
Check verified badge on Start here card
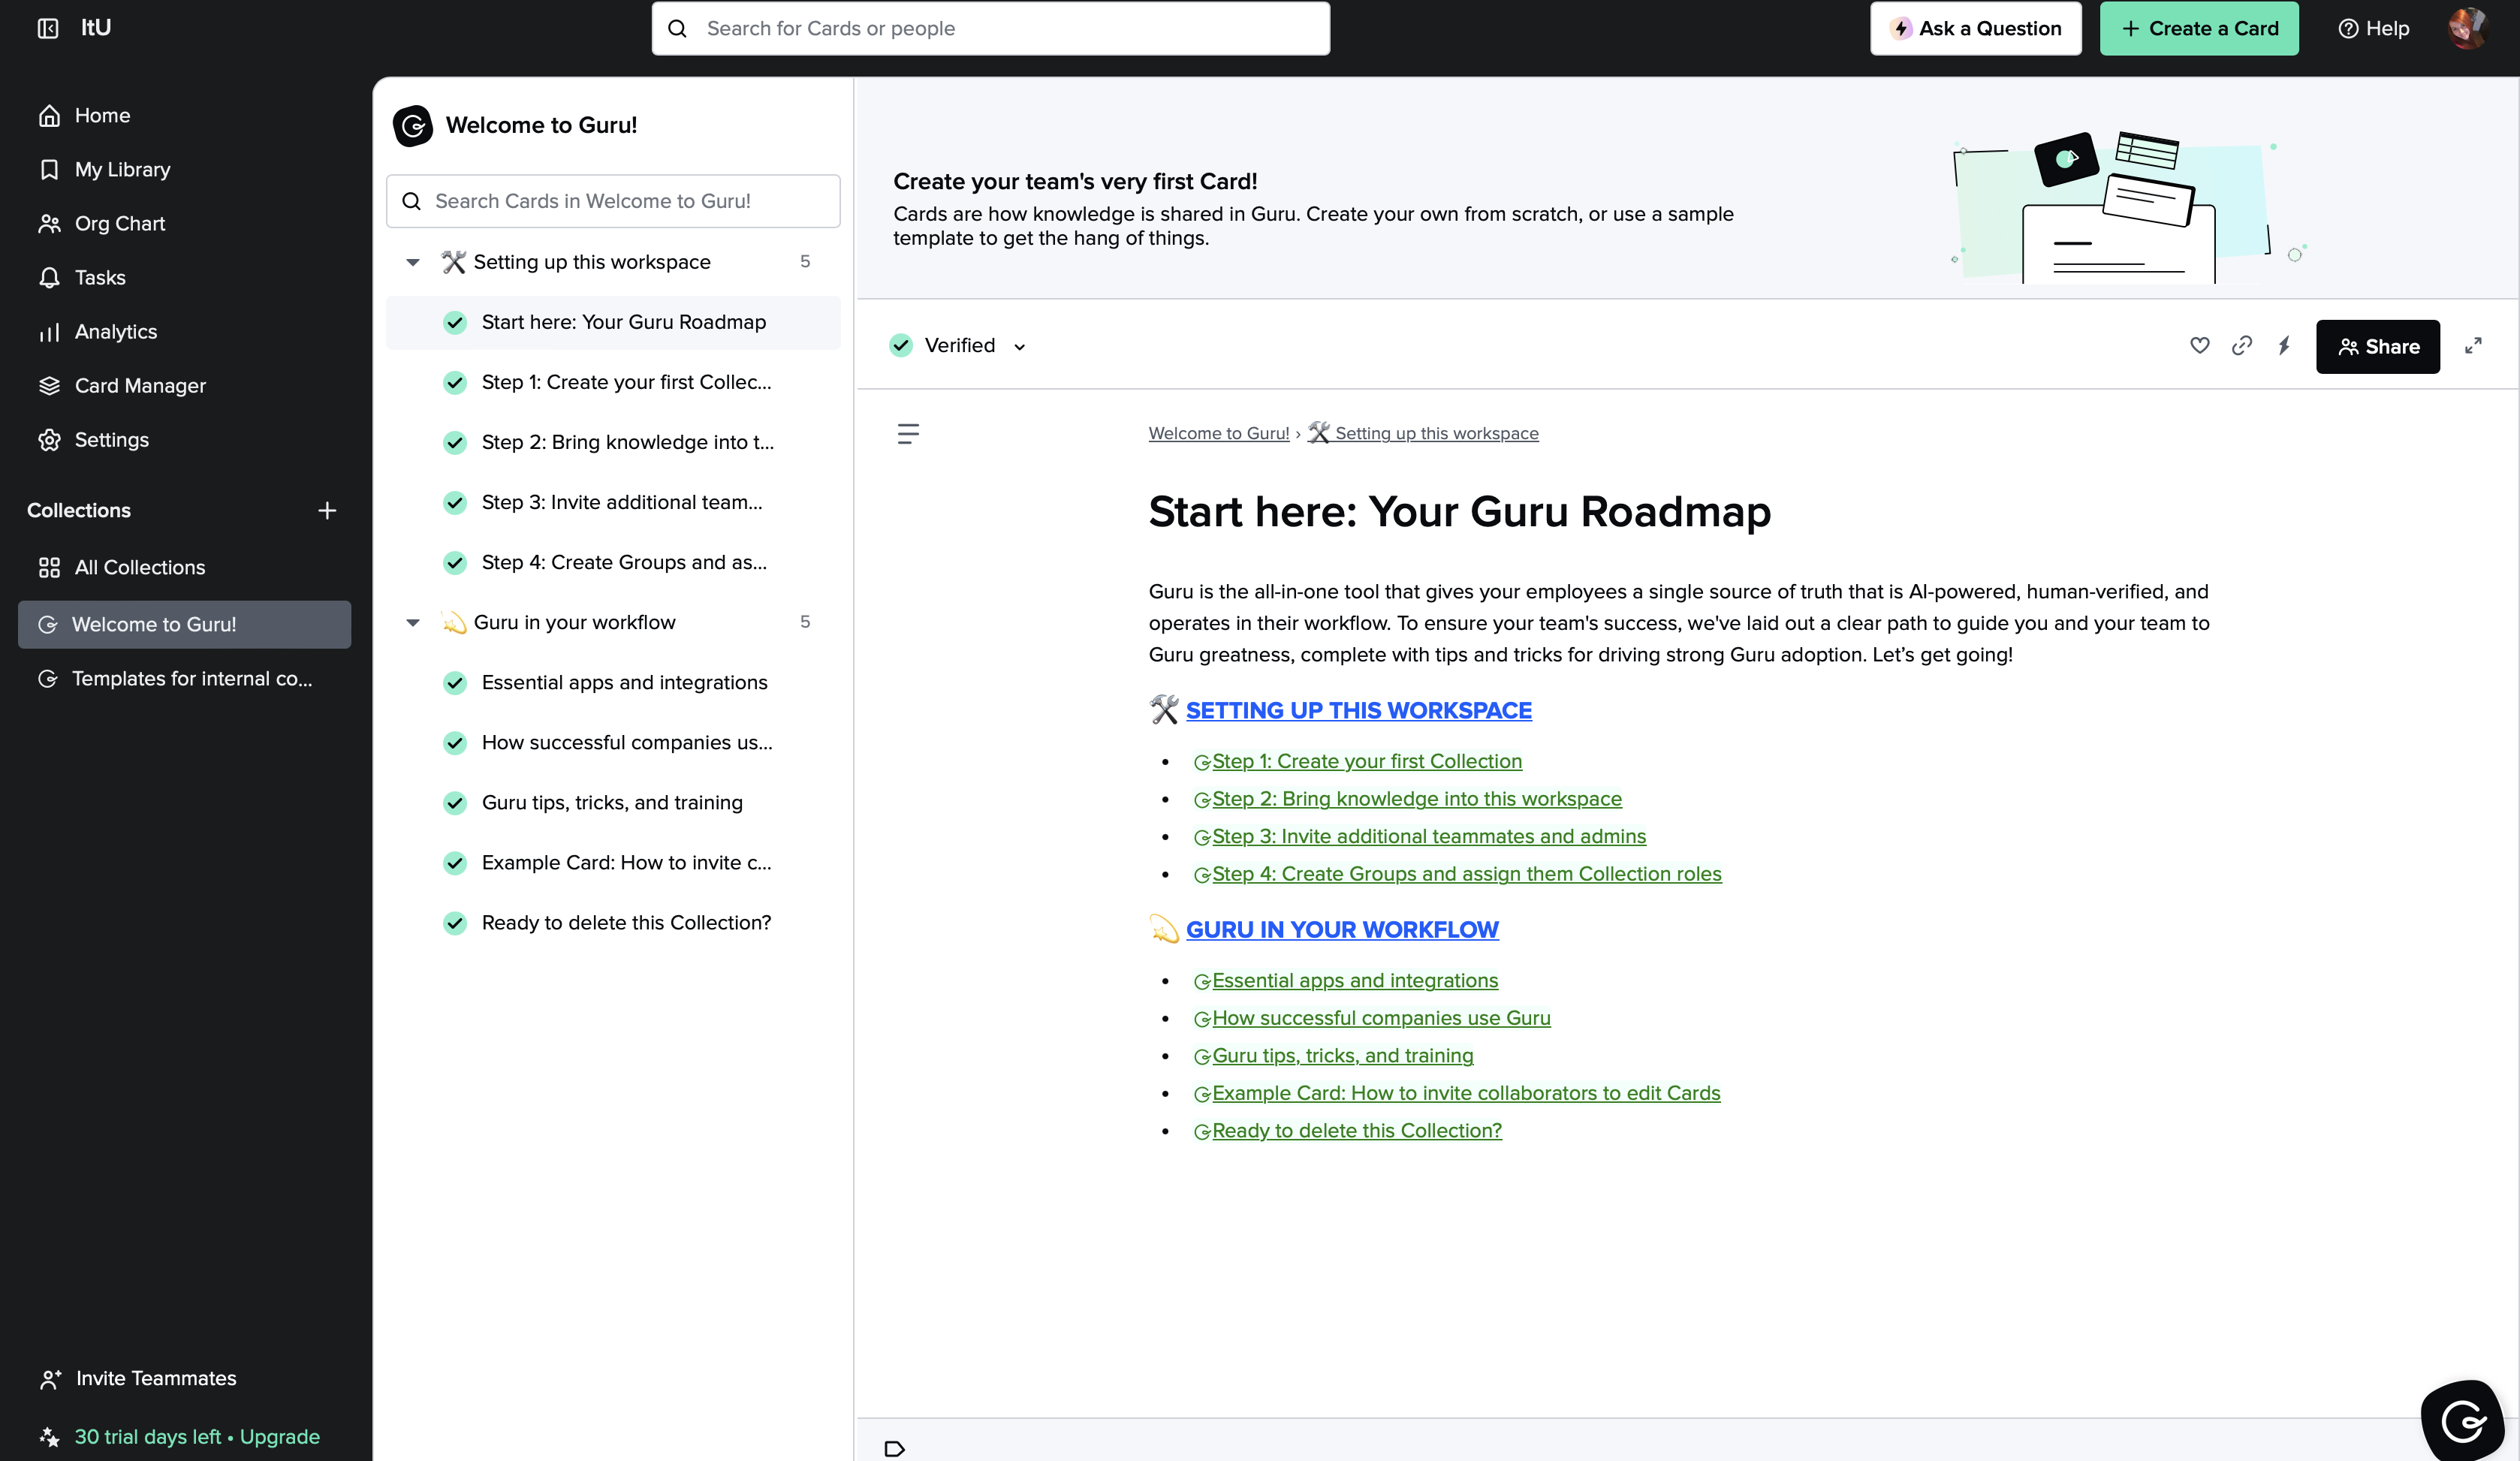point(901,345)
